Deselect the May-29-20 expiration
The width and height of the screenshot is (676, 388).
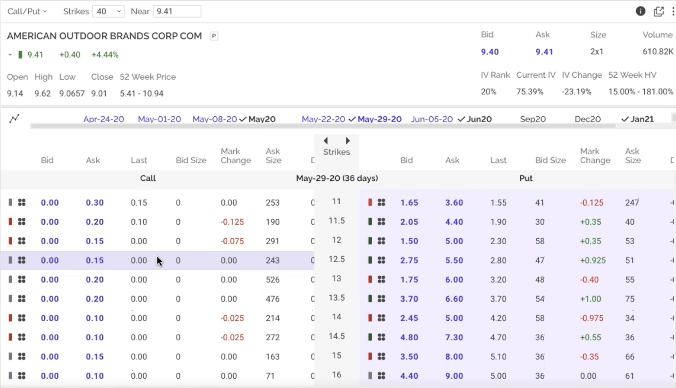[379, 119]
